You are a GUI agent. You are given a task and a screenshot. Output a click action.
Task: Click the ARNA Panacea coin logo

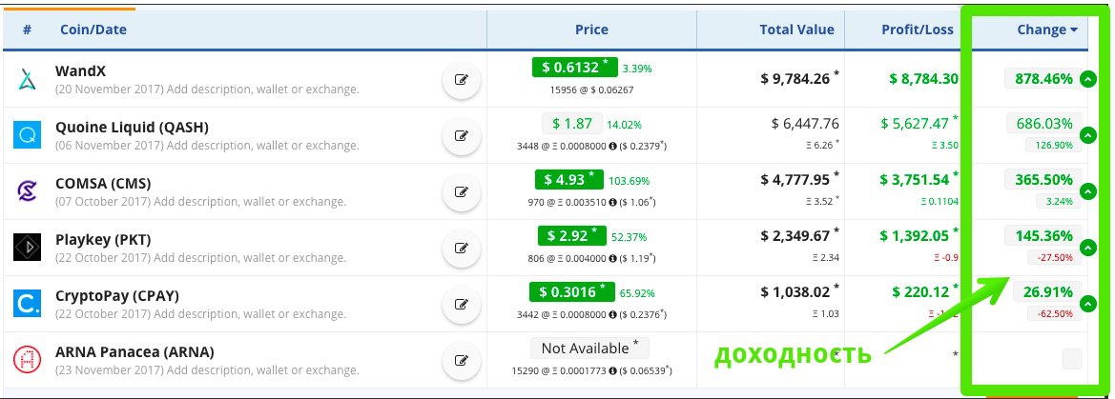pyautogui.click(x=28, y=360)
